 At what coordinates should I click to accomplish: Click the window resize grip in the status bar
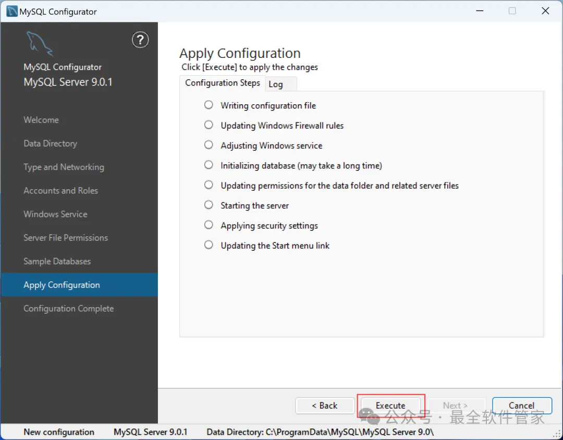point(558,434)
